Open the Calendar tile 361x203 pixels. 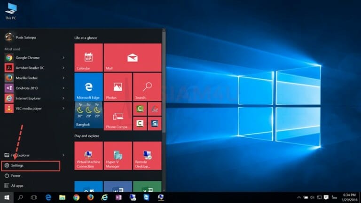pos(88,57)
